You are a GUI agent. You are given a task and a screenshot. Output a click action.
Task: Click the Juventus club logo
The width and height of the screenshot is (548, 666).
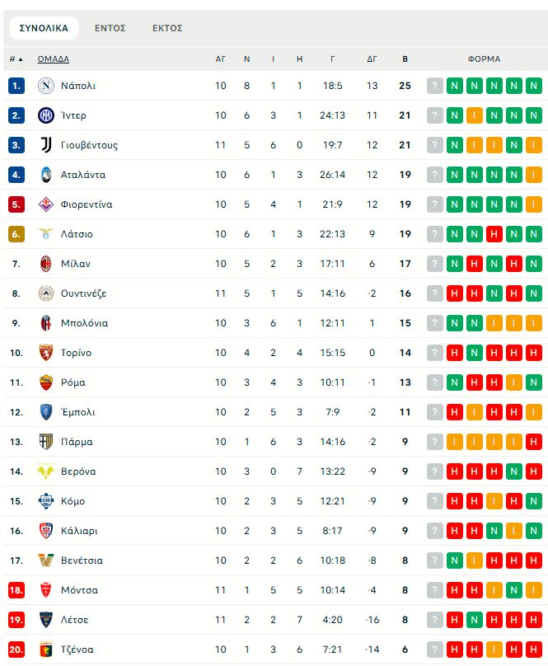[x=46, y=145]
